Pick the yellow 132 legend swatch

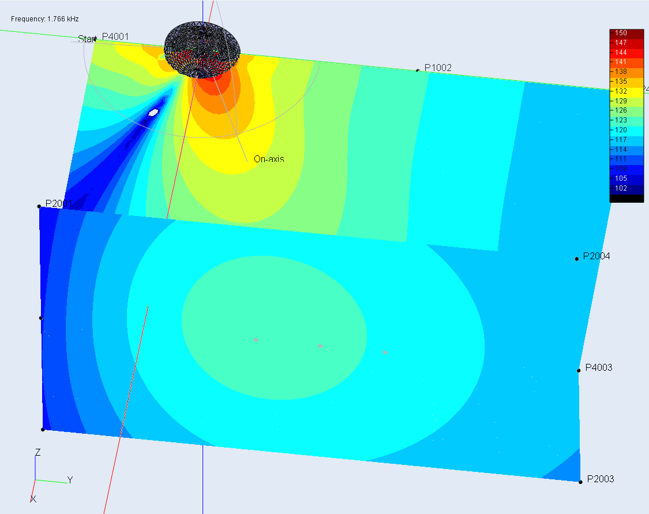point(627,91)
